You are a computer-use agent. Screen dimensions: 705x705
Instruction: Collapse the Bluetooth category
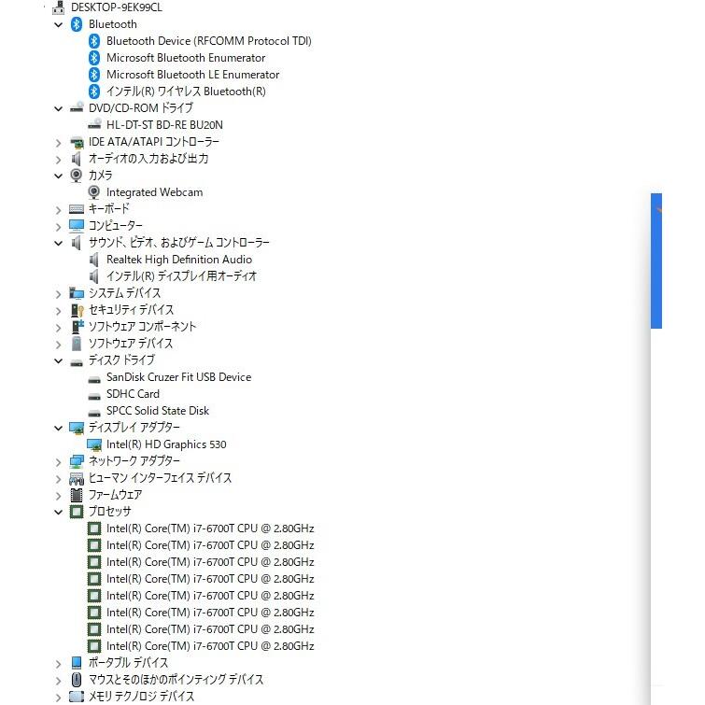coord(58,24)
